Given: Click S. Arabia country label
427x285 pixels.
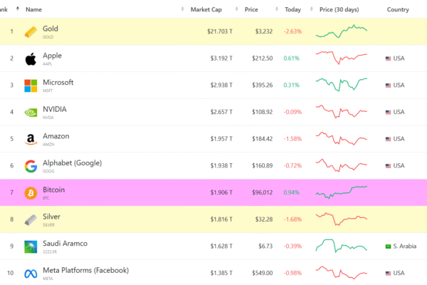Looking at the screenshot, I should tap(405, 247).
